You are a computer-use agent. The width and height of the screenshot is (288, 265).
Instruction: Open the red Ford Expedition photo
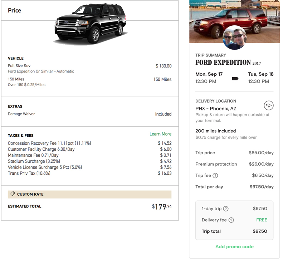point(234,21)
